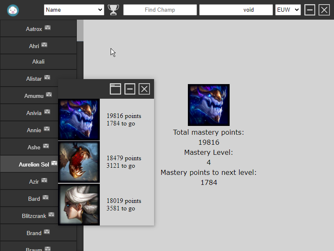Select Azir in the champion list
334x251 pixels.
[29, 181]
